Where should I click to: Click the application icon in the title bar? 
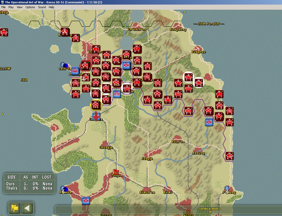coord(3,2)
